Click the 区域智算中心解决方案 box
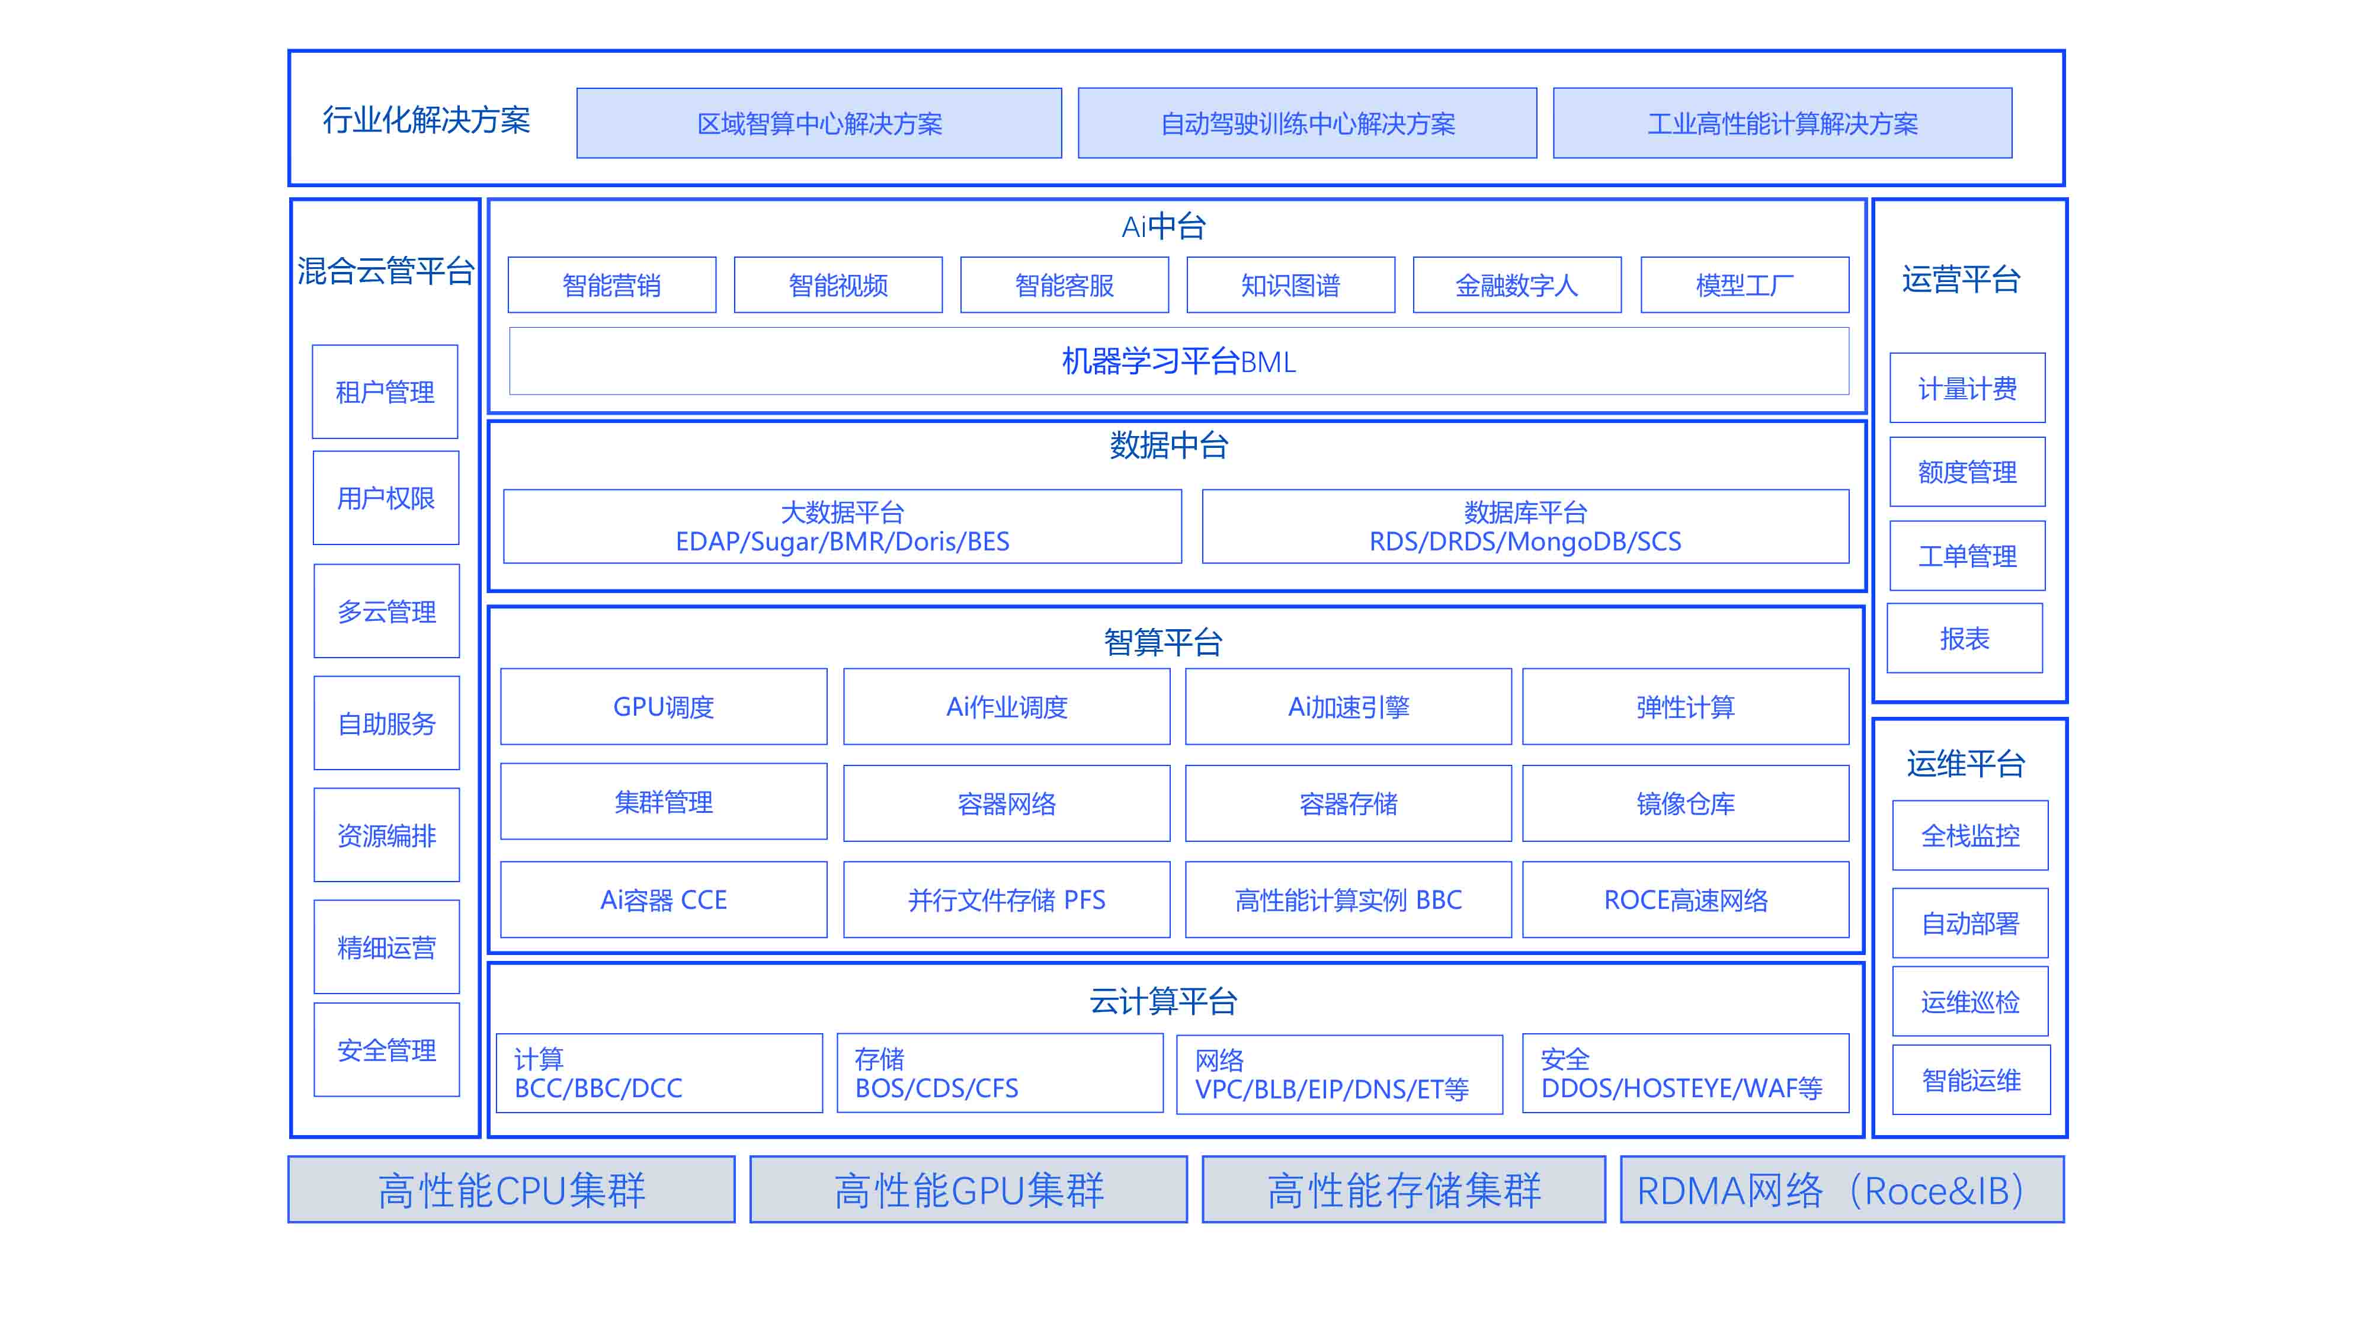This screenshot has width=2370, height=1333. click(x=819, y=123)
